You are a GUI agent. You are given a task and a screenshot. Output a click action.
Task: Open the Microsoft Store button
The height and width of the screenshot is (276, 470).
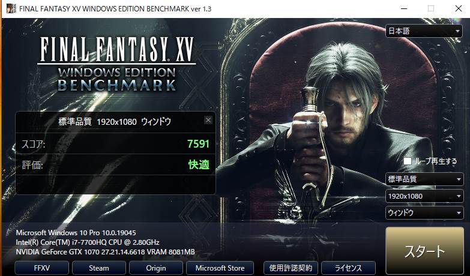220,268
